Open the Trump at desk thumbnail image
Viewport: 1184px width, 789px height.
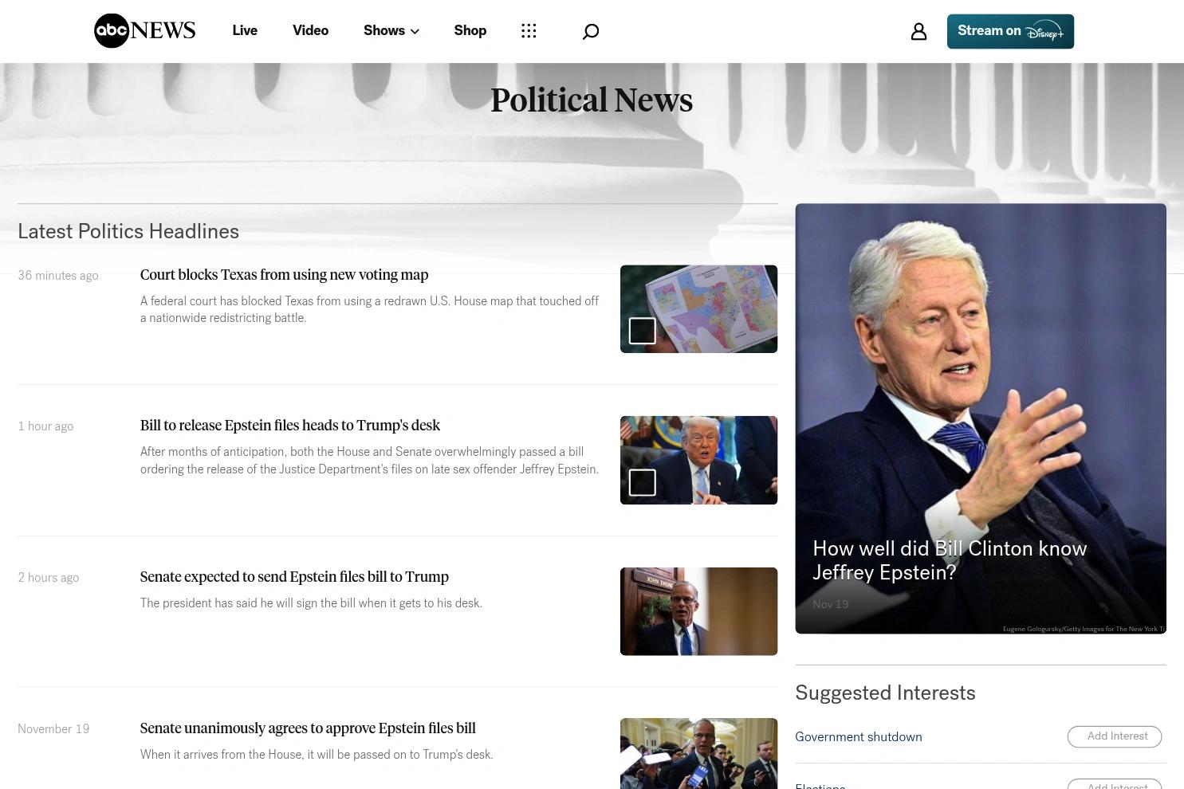click(x=698, y=460)
